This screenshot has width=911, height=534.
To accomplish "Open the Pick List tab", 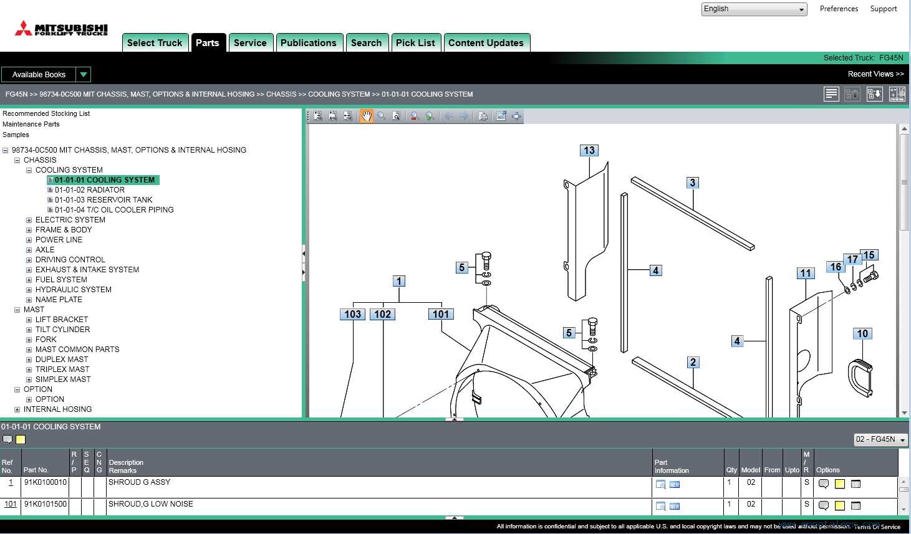I will [x=416, y=42].
